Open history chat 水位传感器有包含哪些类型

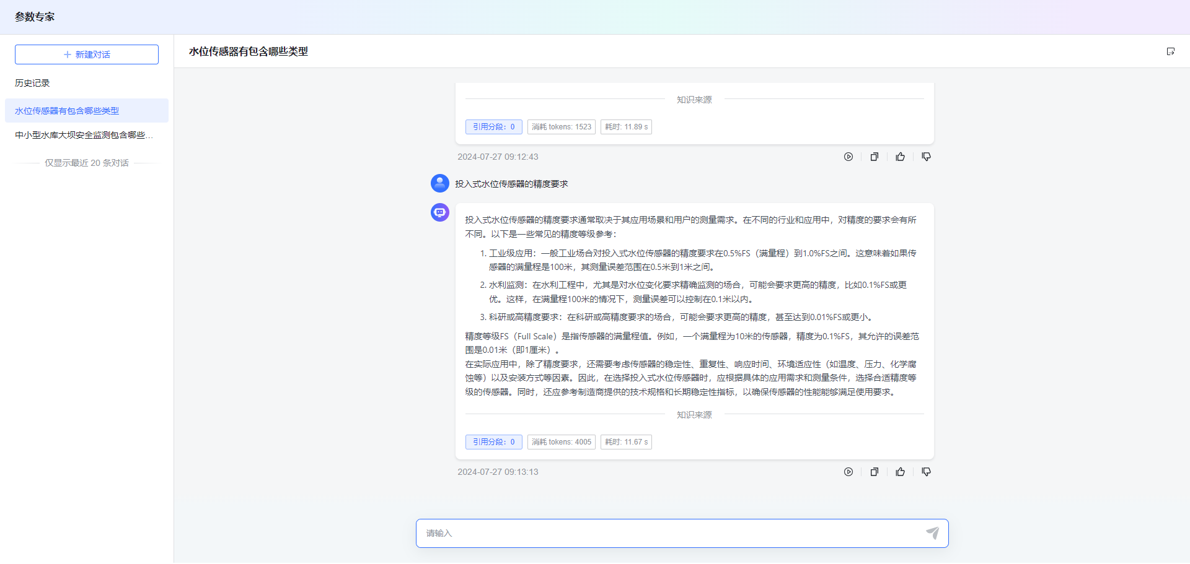(x=87, y=111)
